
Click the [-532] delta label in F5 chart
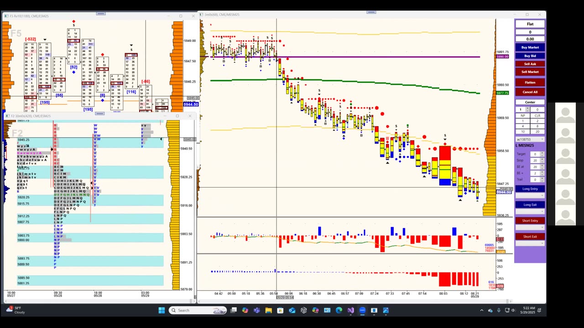[31, 39]
